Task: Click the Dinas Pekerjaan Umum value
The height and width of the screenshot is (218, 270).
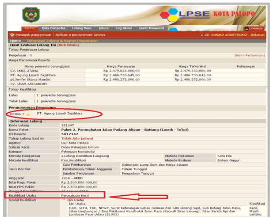Action: (x=80, y=147)
